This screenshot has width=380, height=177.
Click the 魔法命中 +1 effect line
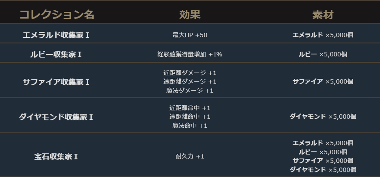click(190, 126)
